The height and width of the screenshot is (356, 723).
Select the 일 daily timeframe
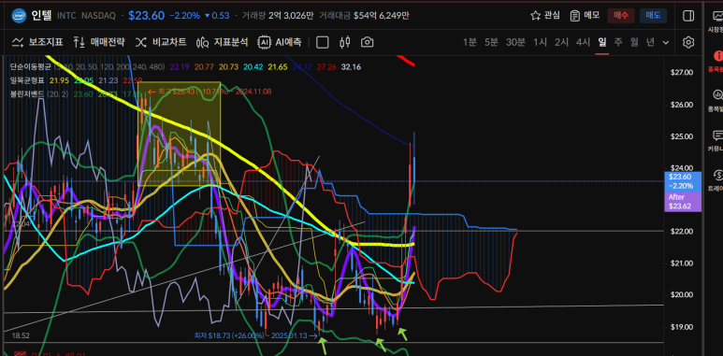click(601, 42)
